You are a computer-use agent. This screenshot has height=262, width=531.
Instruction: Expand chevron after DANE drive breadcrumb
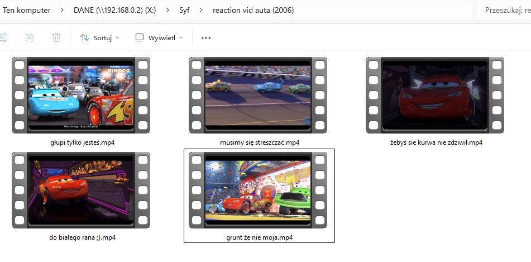point(168,10)
